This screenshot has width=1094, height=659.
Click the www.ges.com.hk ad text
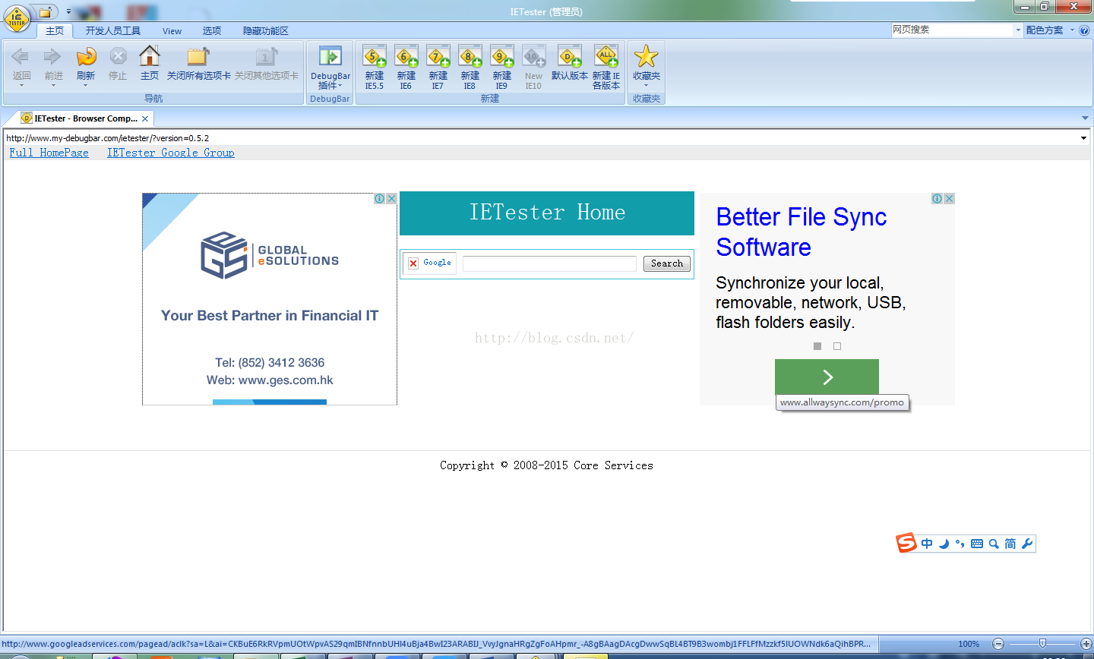286,380
